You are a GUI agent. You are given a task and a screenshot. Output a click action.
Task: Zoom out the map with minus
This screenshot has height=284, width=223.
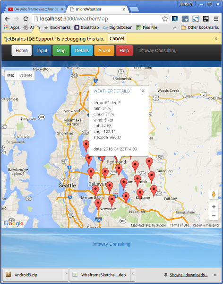pyautogui.click(x=214, y=216)
